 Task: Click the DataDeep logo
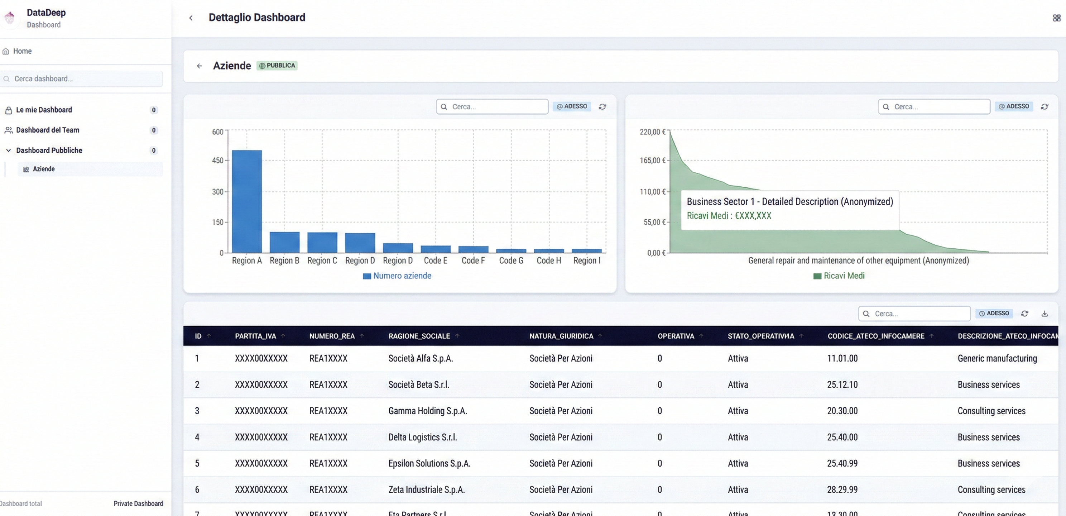tap(10, 18)
